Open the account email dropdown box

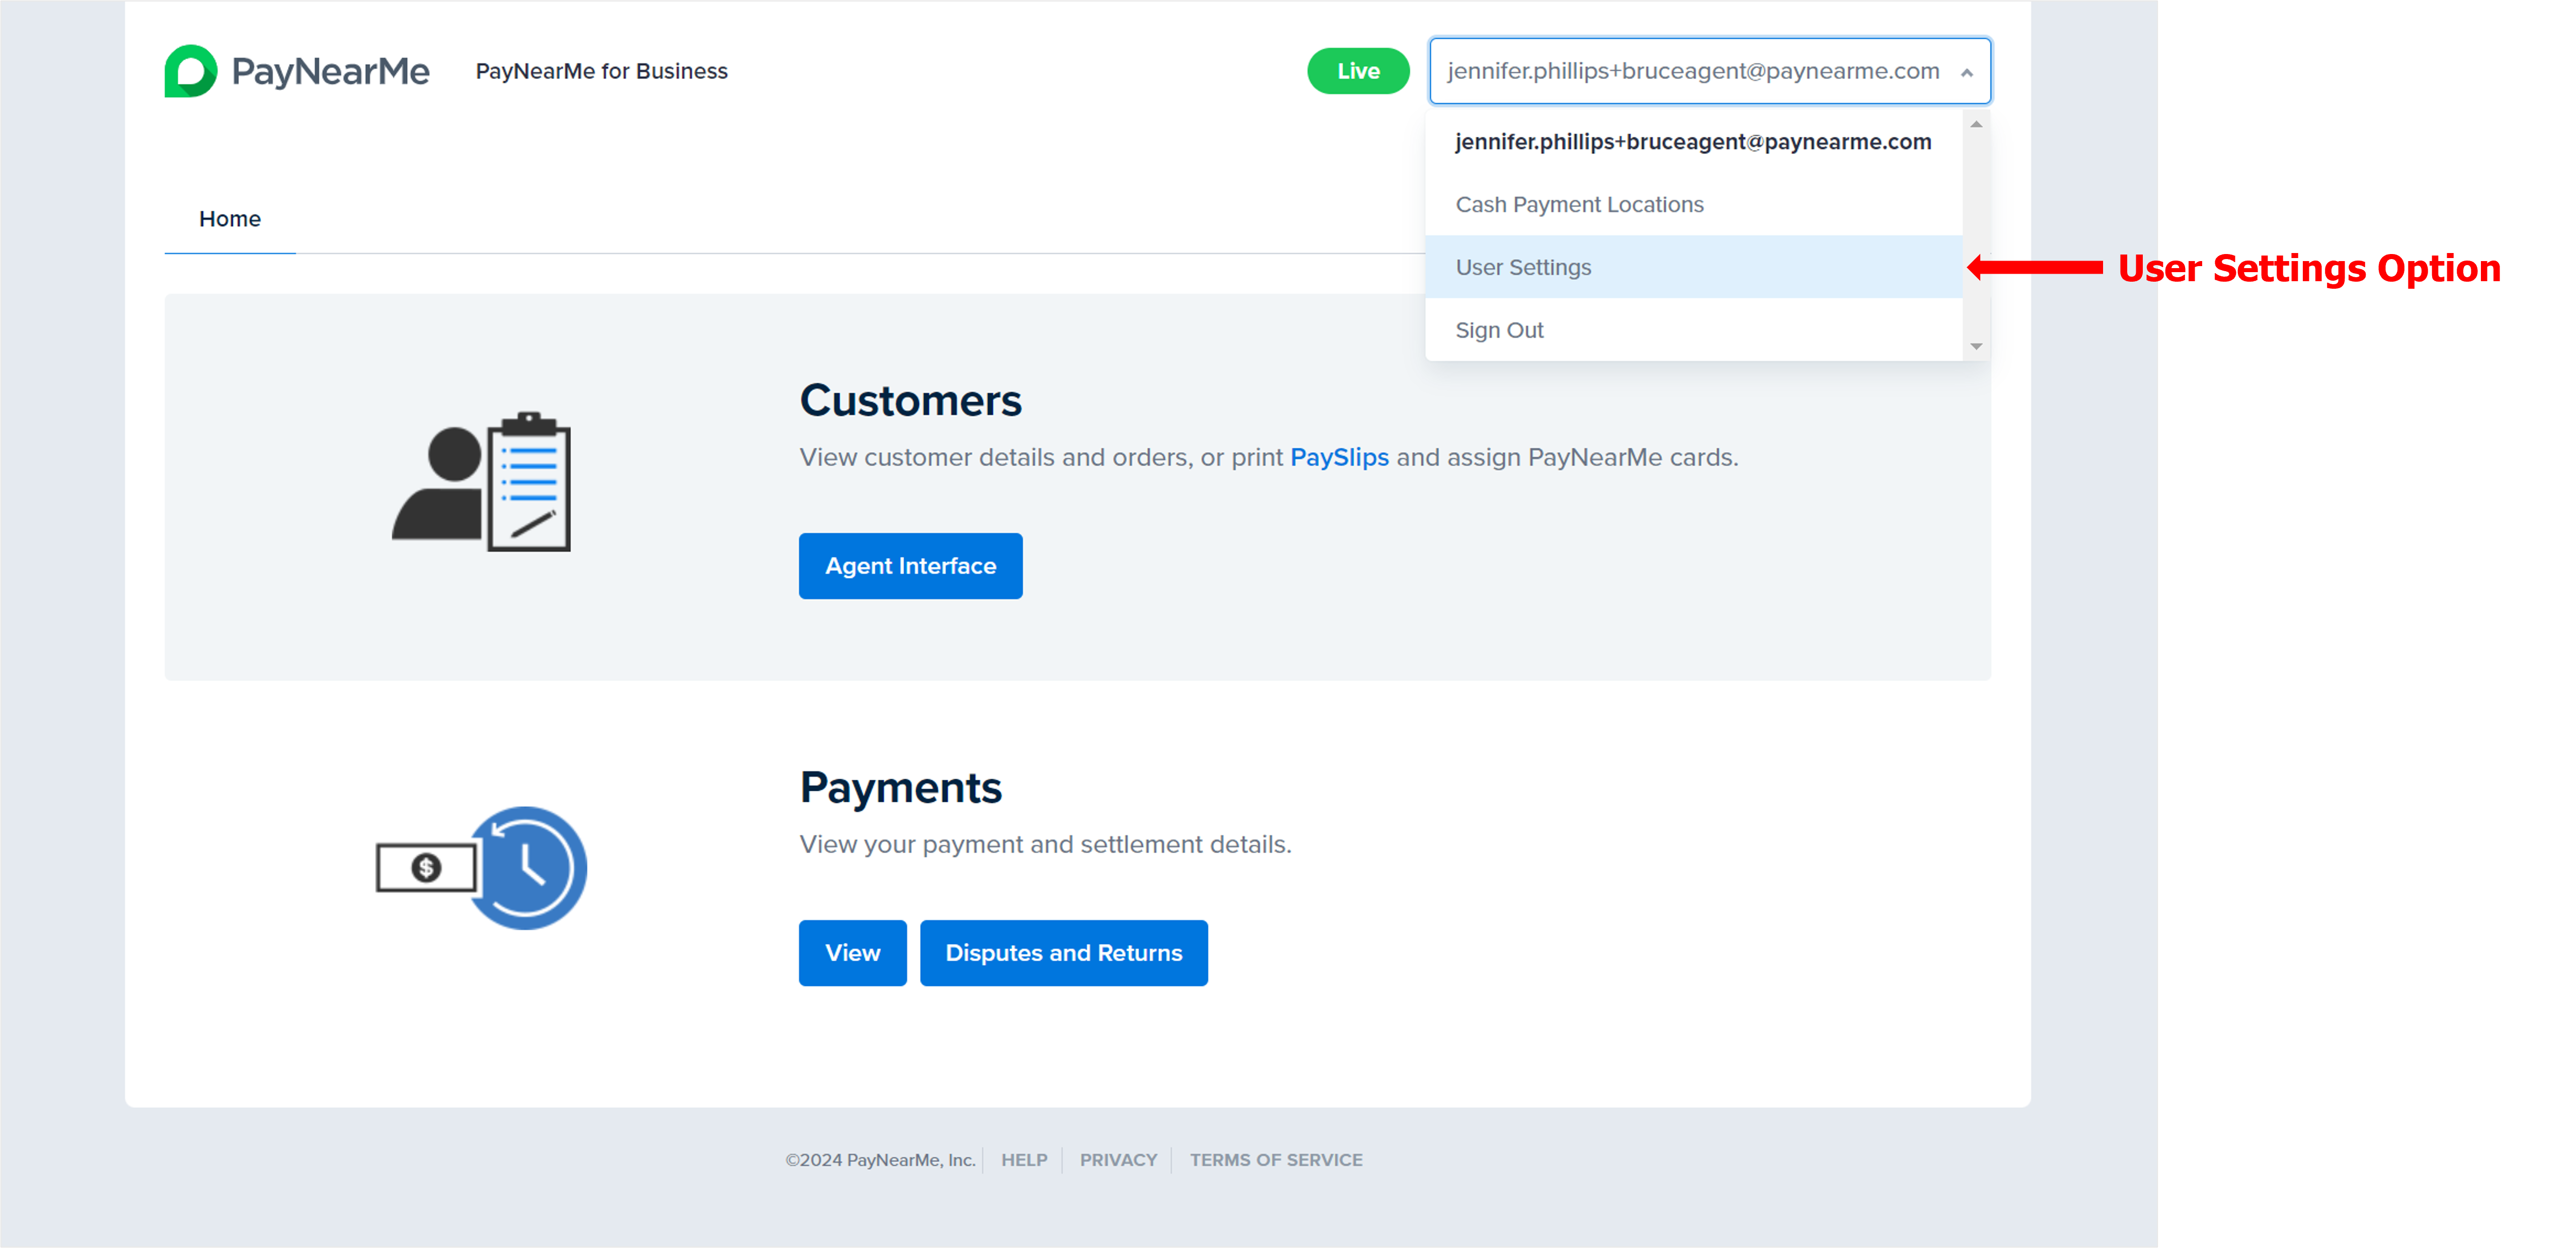tap(1692, 71)
